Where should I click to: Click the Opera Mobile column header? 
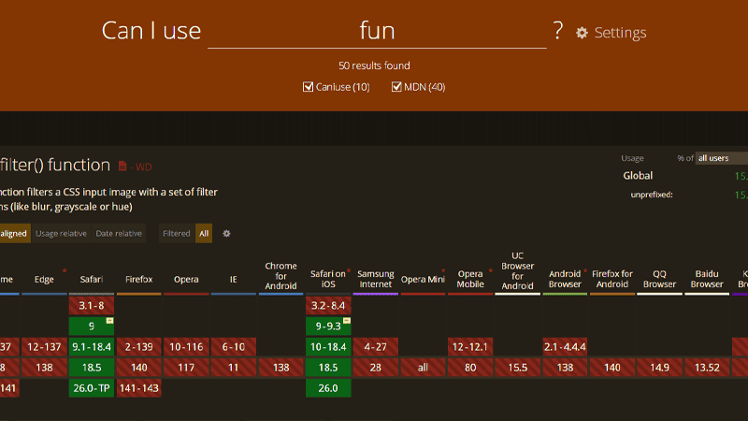pos(470,279)
